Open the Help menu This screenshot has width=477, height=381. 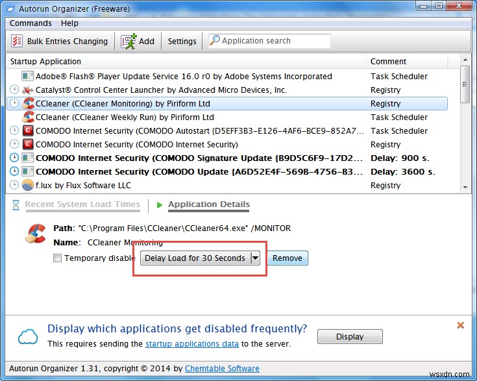click(69, 23)
